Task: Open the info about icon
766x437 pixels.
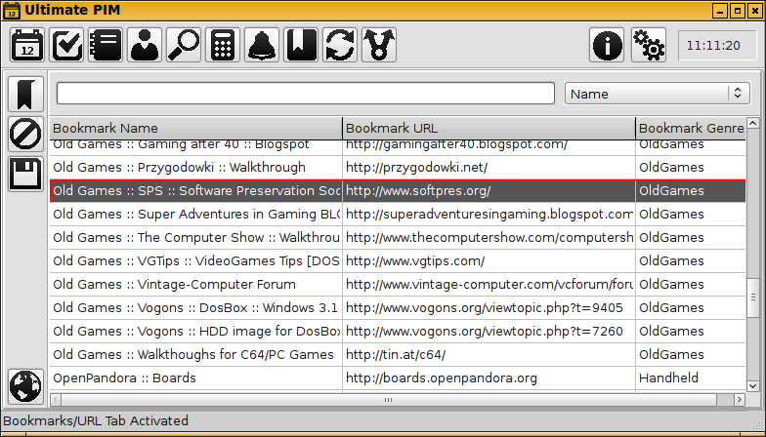Action: [607, 45]
